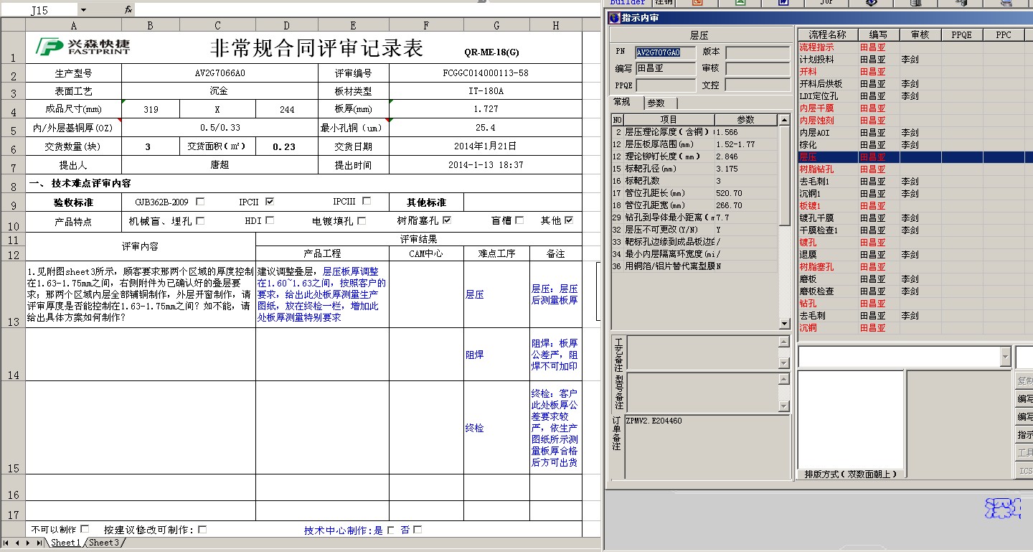Click the 版本 input field
The image size is (1033, 552).
[757, 52]
